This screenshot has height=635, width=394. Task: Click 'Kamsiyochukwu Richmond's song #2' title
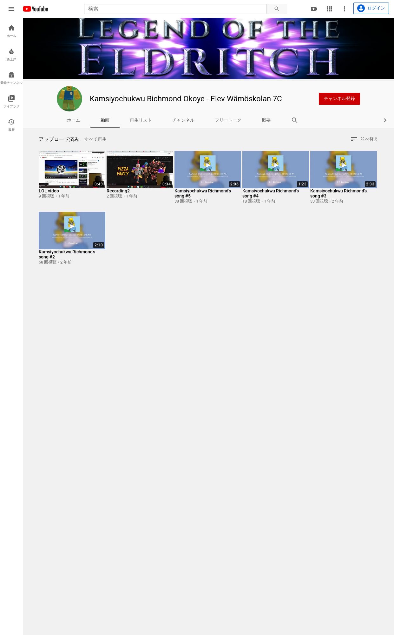pyautogui.click(x=67, y=254)
